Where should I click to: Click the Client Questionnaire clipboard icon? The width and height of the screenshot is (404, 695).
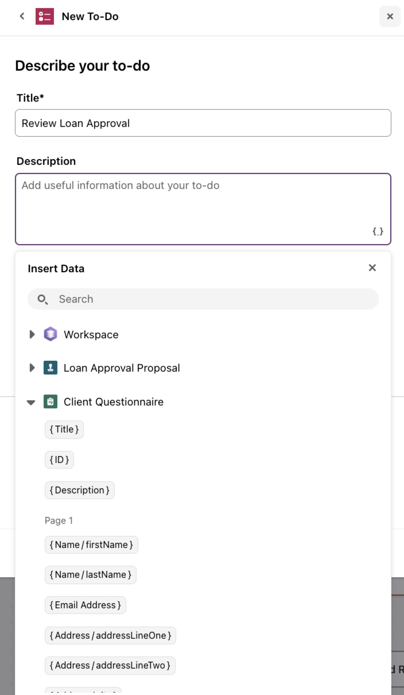tap(50, 401)
